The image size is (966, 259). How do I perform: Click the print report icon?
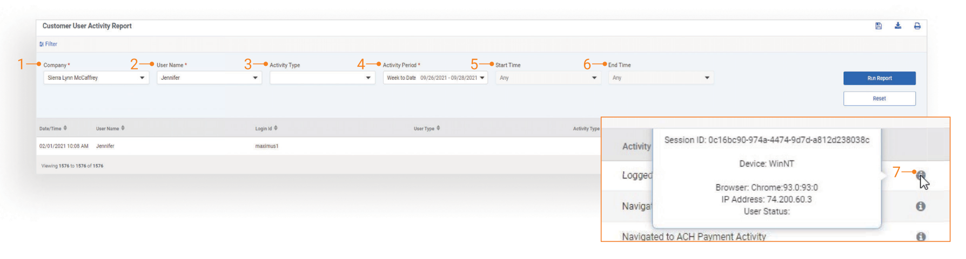[x=917, y=26]
